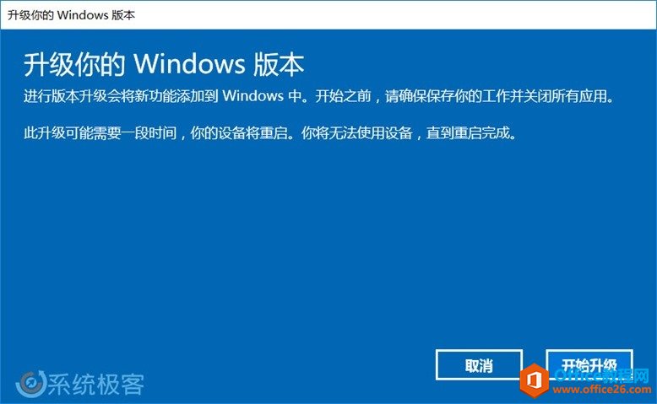Viewport: 657px width, 404px height.
Task: Click the Office教程网 watermark text
Action: [x=601, y=374]
